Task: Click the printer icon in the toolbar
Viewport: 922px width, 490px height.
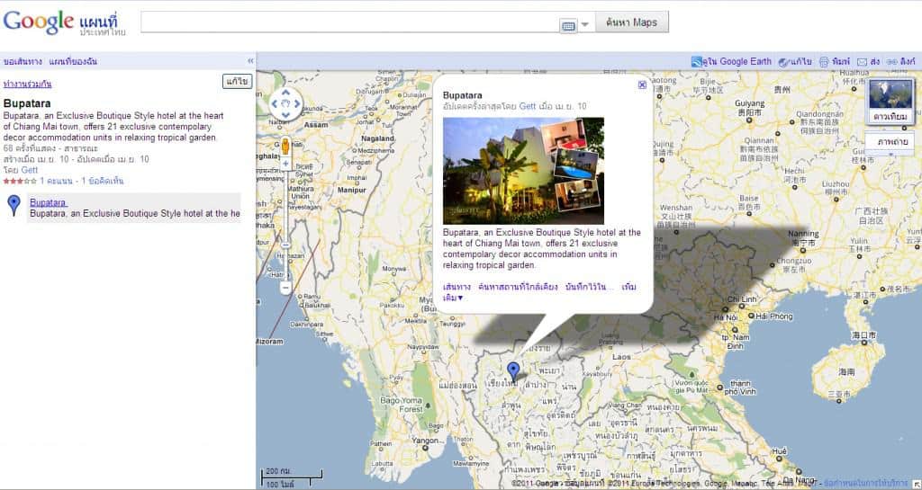Action: [824, 62]
